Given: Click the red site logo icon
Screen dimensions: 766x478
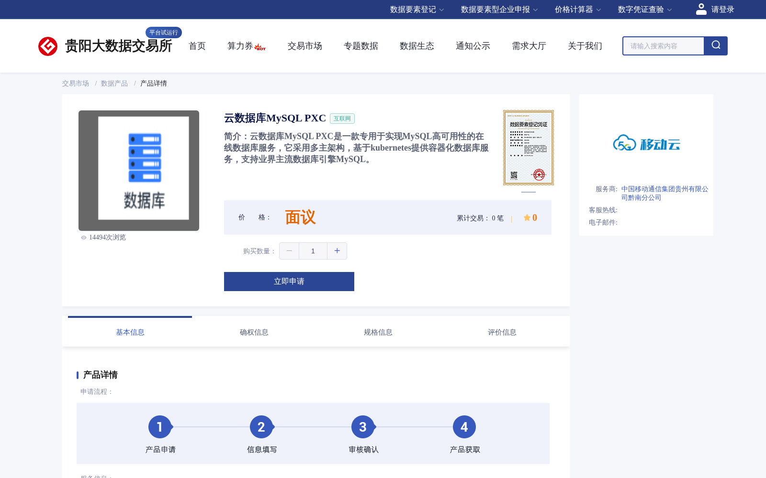Looking at the screenshot, I should coord(48,46).
